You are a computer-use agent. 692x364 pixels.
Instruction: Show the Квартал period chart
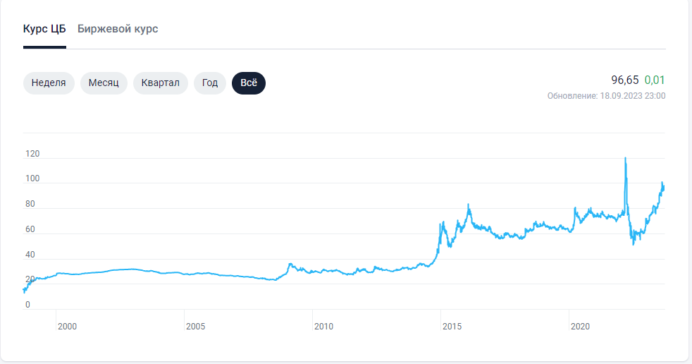point(160,83)
